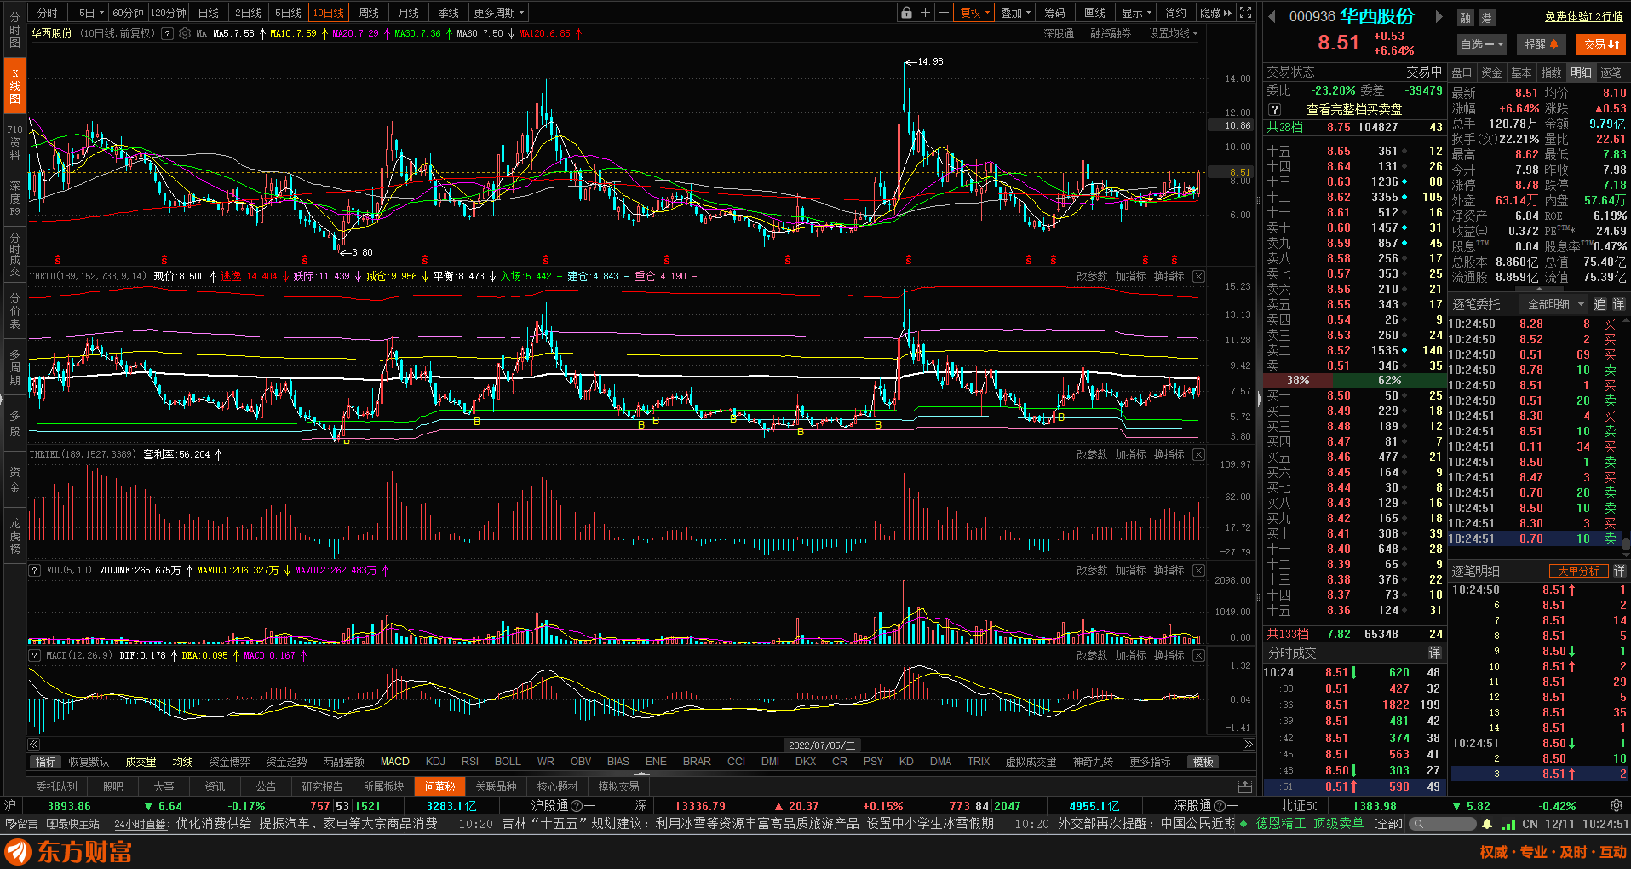Click the 38% / 62% buy-sell ratio bar
The width and height of the screenshot is (1631, 869).
[x=1354, y=380]
